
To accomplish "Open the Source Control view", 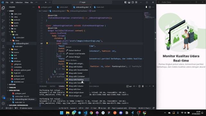I will 3,21.
